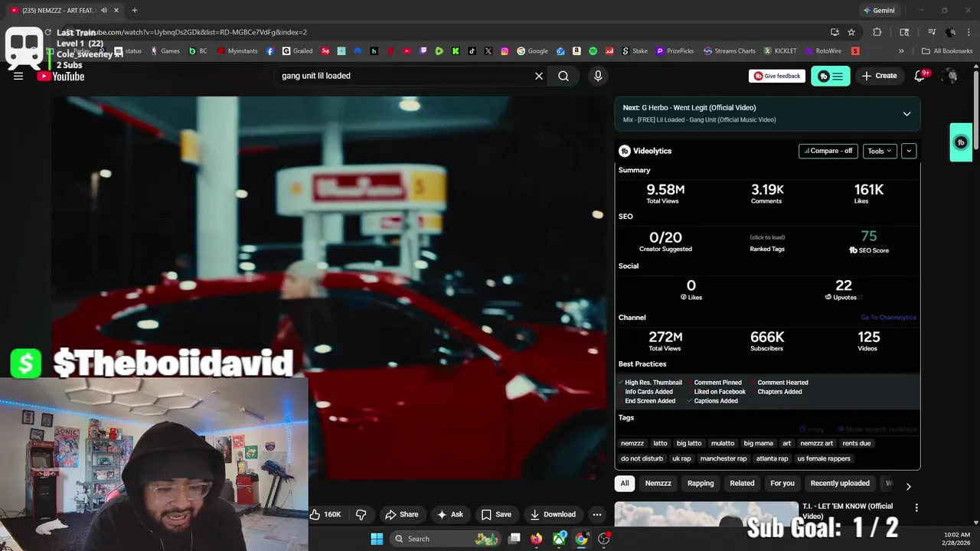The width and height of the screenshot is (980, 551).
Task: Open the Kick bookmark icon
Action: tap(456, 51)
